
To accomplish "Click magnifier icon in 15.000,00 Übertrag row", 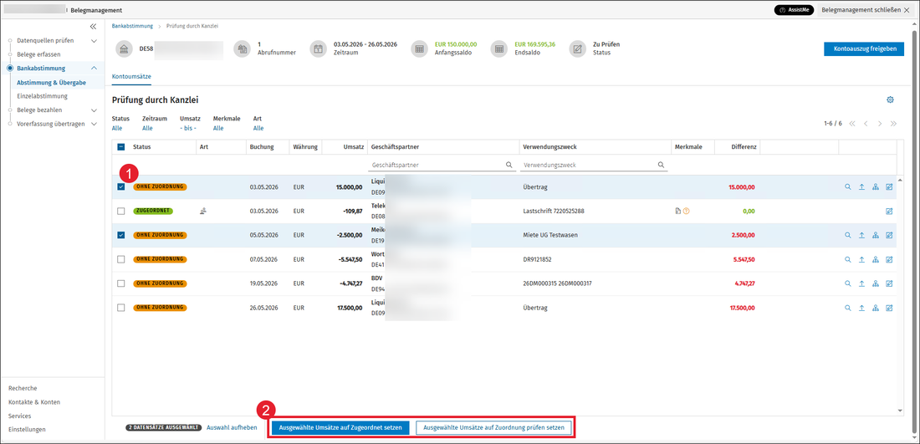I will pyautogui.click(x=847, y=187).
